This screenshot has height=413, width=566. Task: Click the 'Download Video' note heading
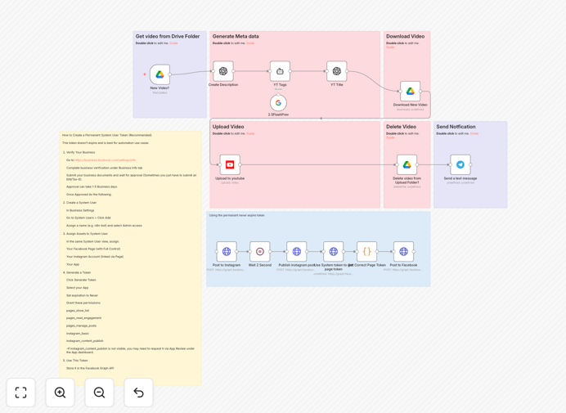pyautogui.click(x=406, y=36)
